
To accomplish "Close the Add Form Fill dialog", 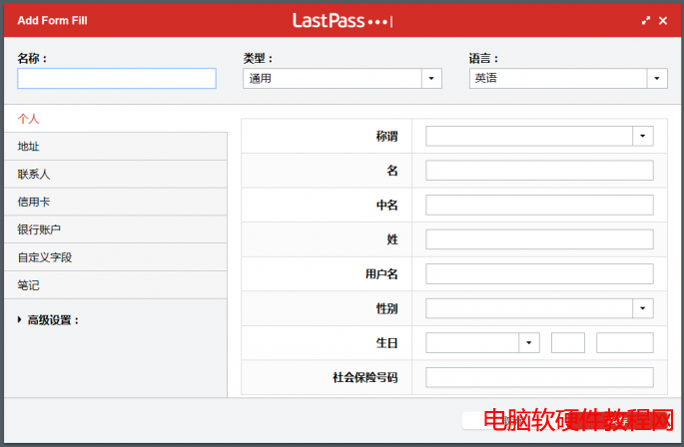I will (663, 21).
